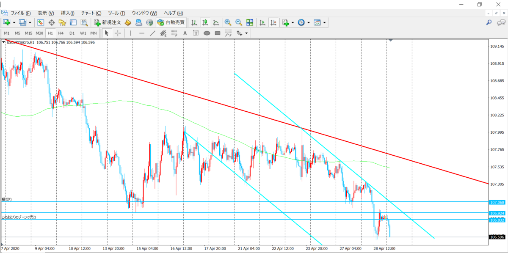Toggle the 自動売買 auto trading button
508x253 pixels.
click(x=171, y=22)
